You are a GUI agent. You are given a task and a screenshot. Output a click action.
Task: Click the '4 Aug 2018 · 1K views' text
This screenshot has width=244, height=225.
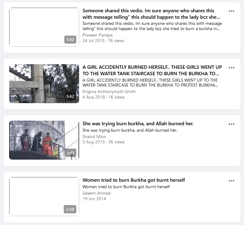[x=103, y=97]
